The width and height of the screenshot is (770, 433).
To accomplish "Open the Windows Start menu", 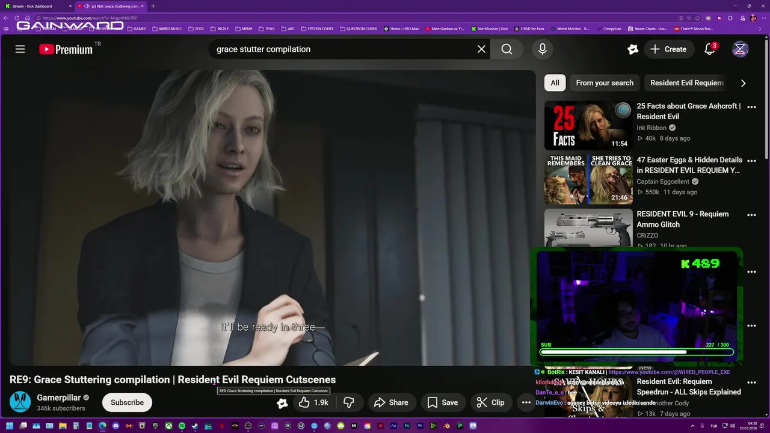I will pos(10,426).
